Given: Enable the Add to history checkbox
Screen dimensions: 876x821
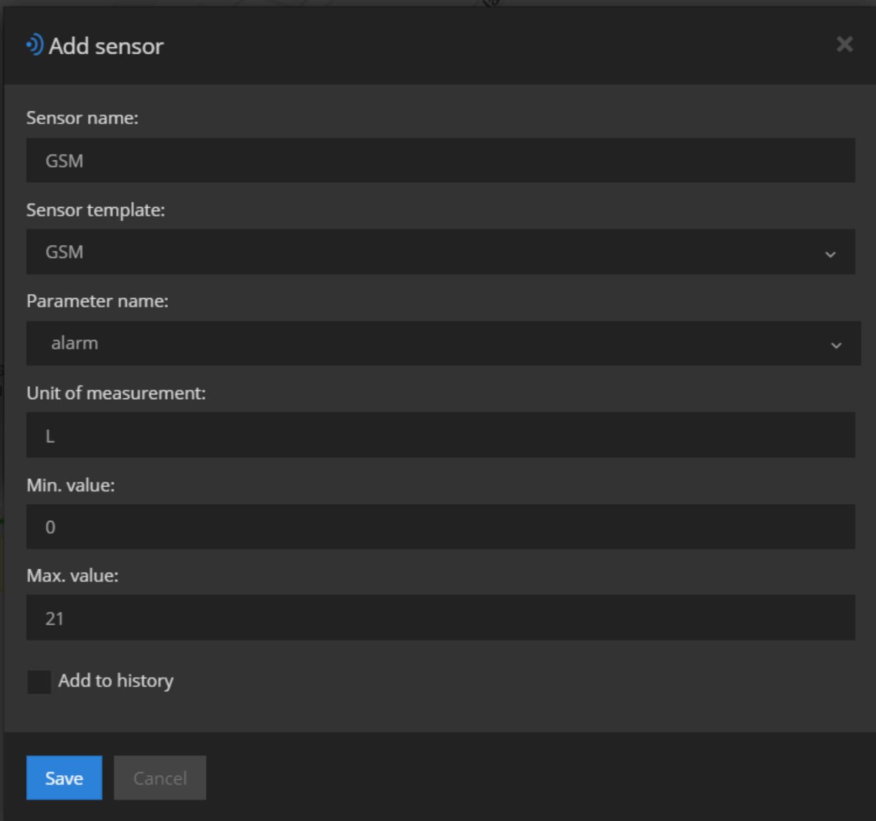Looking at the screenshot, I should tap(39, 682).
